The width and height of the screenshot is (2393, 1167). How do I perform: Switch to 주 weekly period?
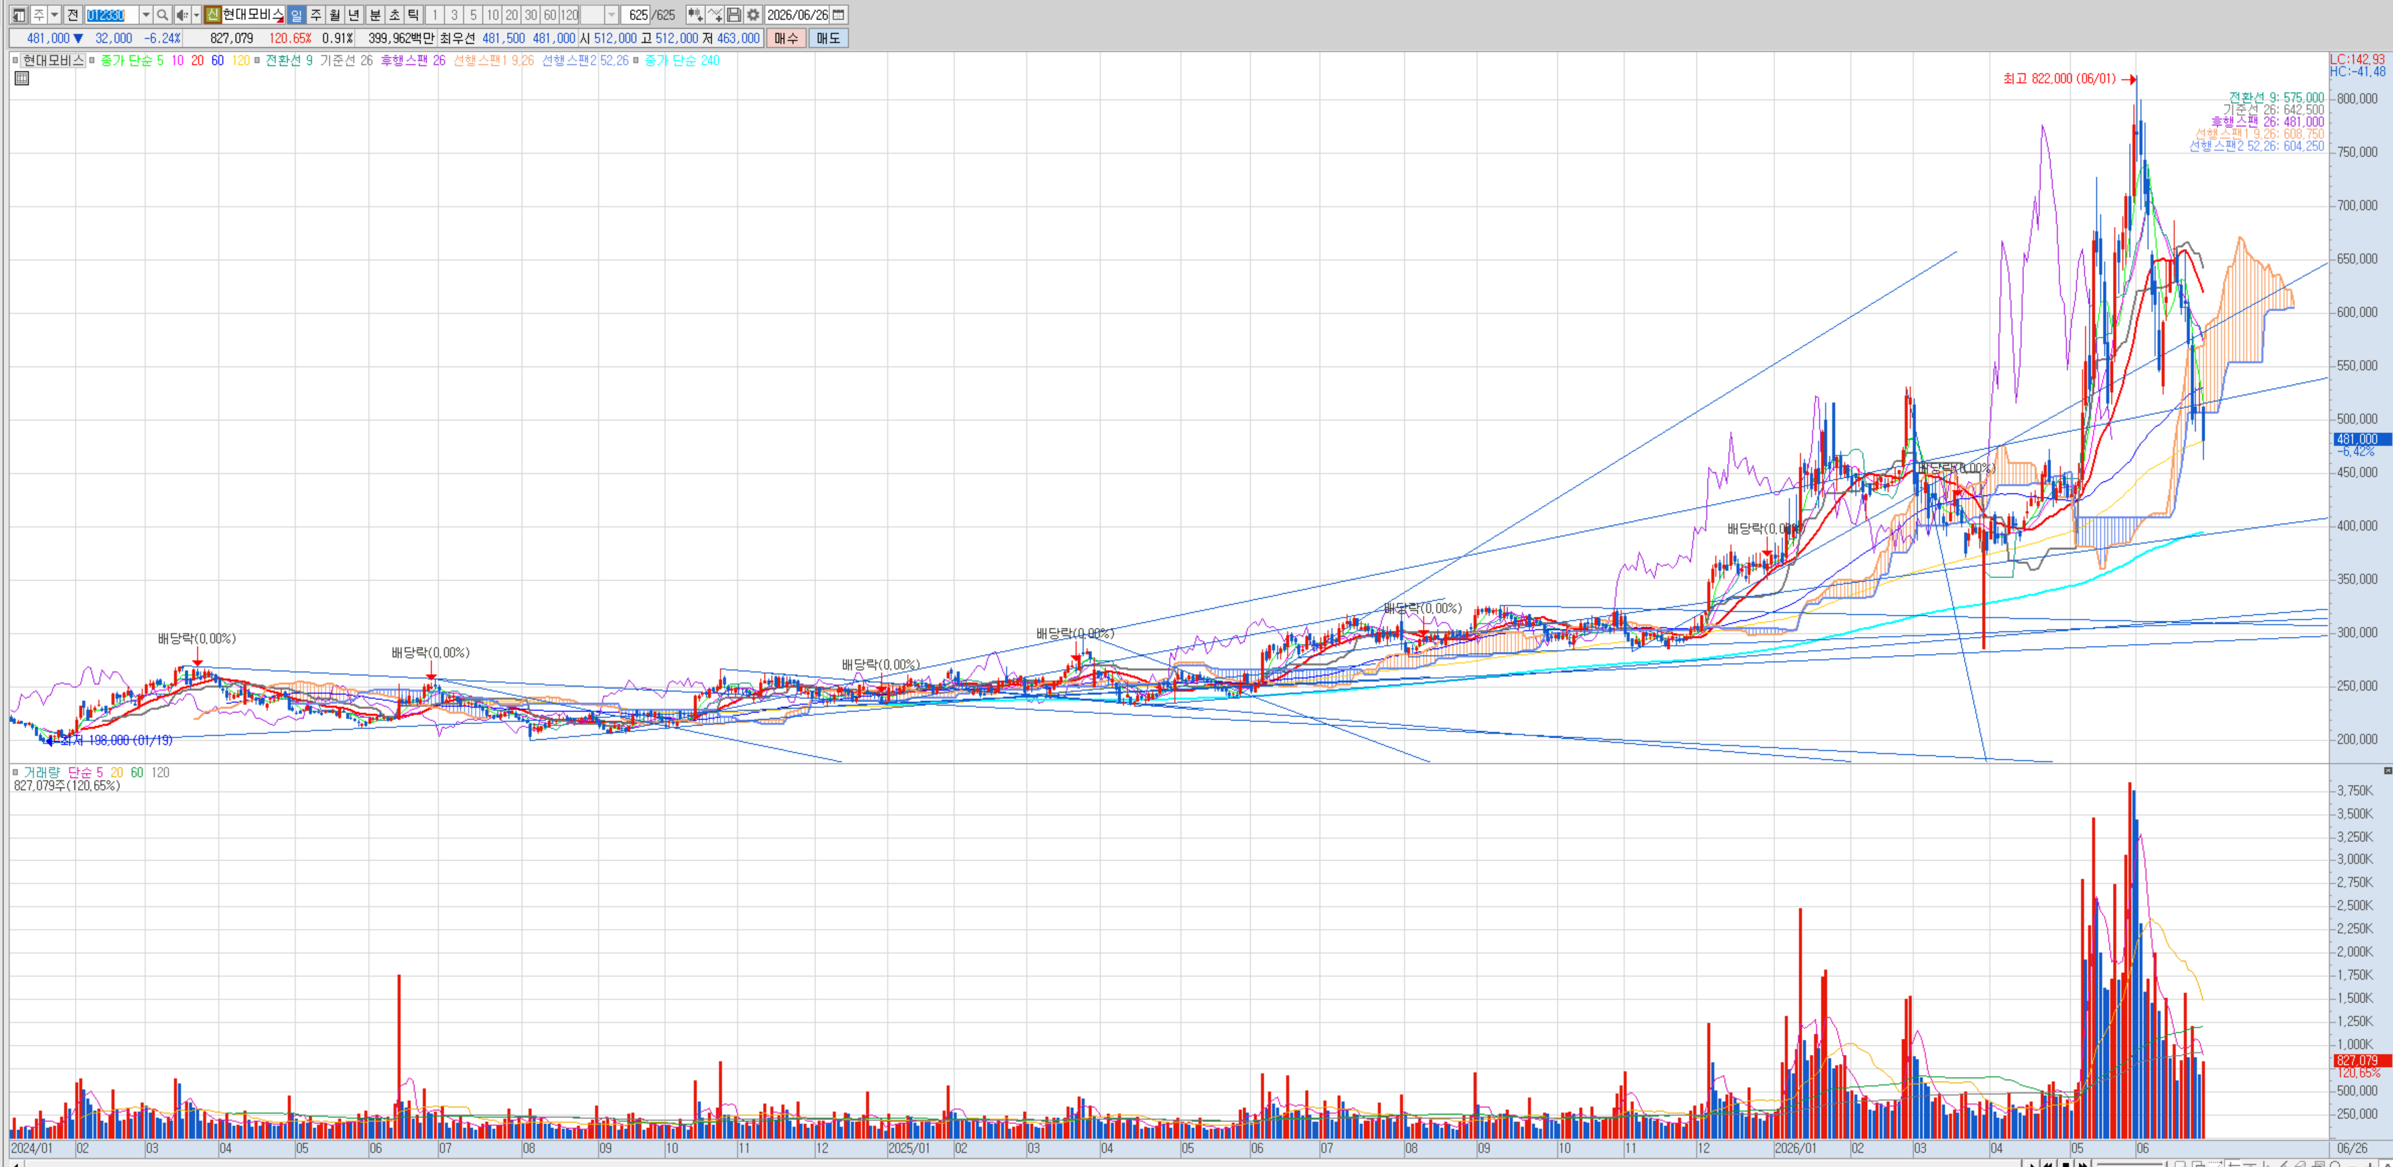pyautogui.click(x=316, y=15)
